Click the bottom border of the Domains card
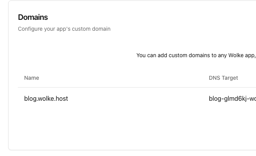This screenshot has height=156, width=256. pyautogui.click(x=128, y=150)
